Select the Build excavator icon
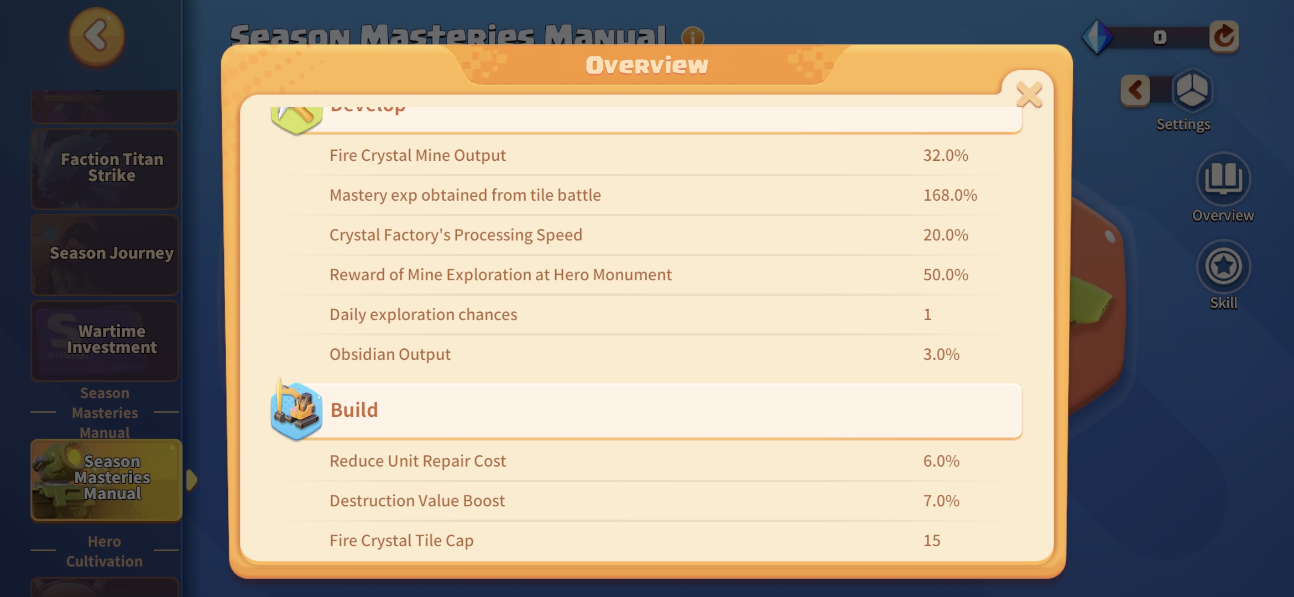Screen dimensions: 1294x597 pos(296,410)
